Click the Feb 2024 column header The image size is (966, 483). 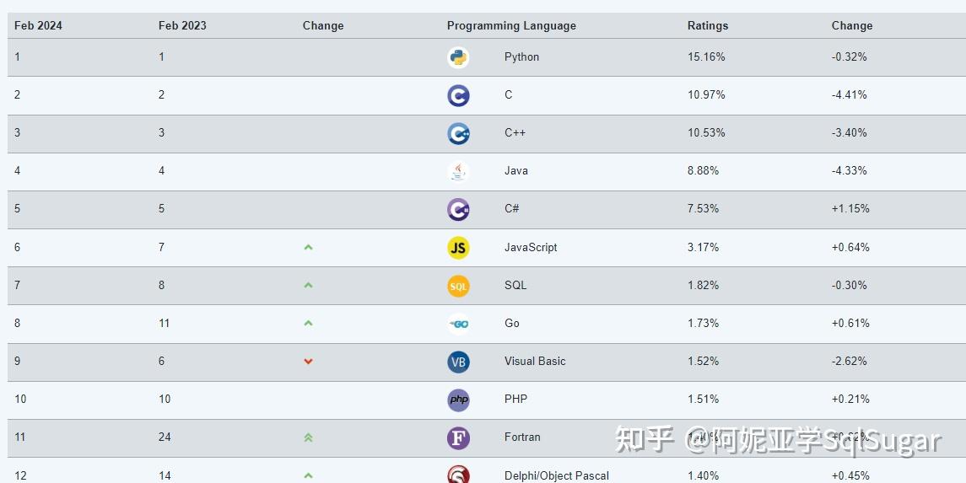tap(38, 25)
